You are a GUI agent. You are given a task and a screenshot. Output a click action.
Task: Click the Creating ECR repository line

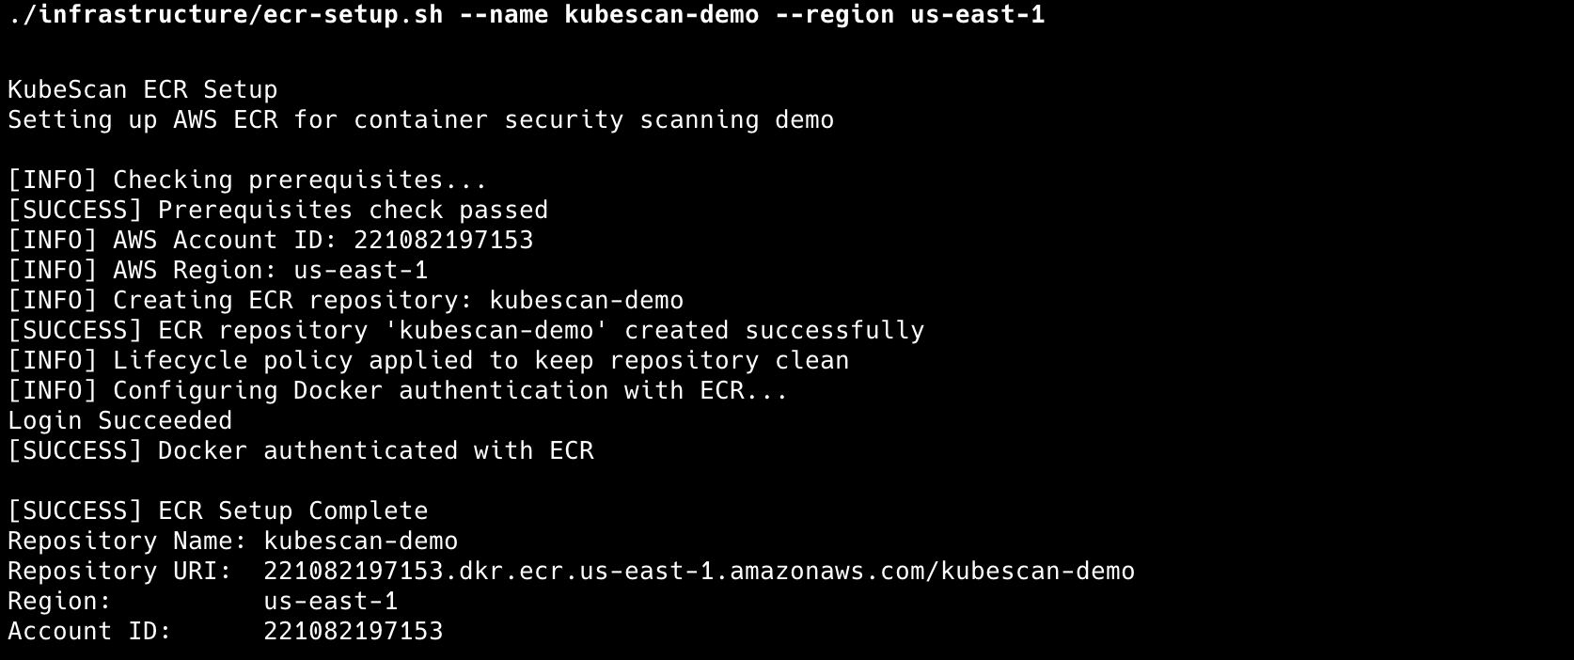coord(346,301)
